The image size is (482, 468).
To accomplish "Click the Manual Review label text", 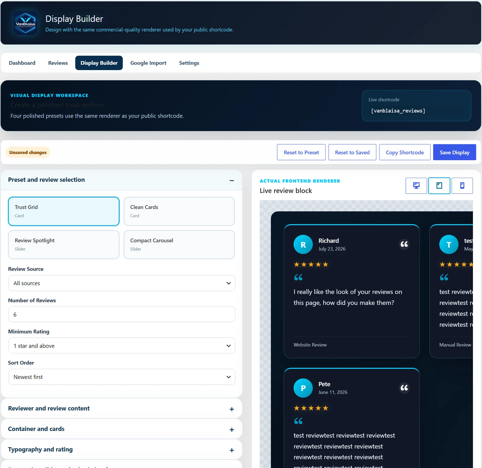I will click(455, 345).
